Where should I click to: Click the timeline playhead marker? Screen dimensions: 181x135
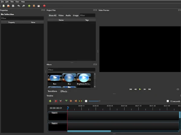point(68,108)
